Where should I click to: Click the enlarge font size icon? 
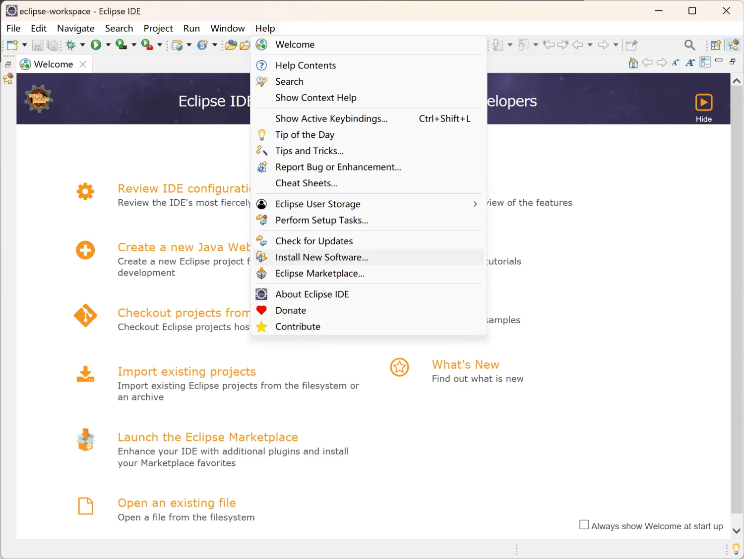690,62
